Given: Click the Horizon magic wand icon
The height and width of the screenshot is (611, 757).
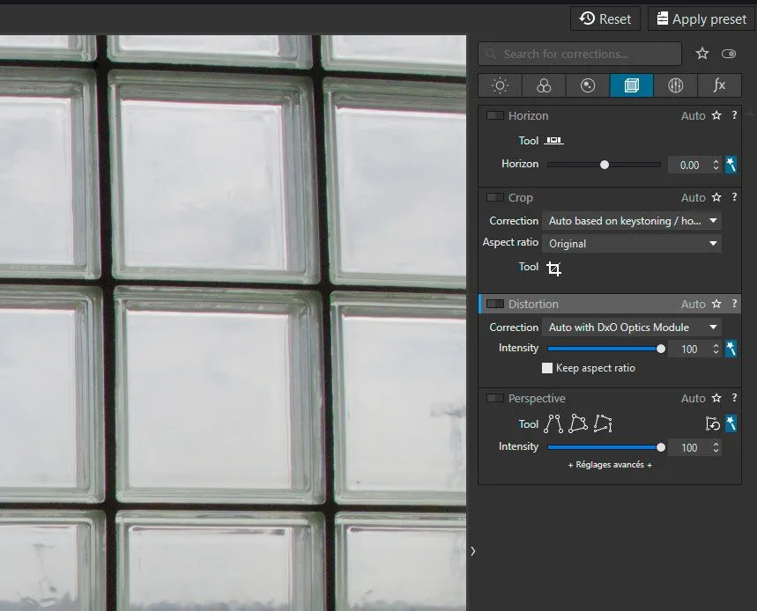Looking at the screenshot, I should [x=731, y=165].
